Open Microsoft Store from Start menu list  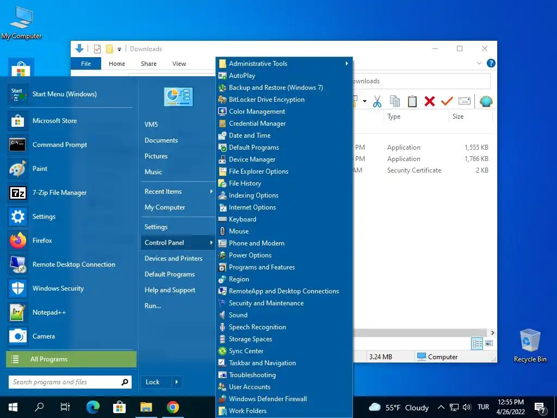tap(70, 121)
